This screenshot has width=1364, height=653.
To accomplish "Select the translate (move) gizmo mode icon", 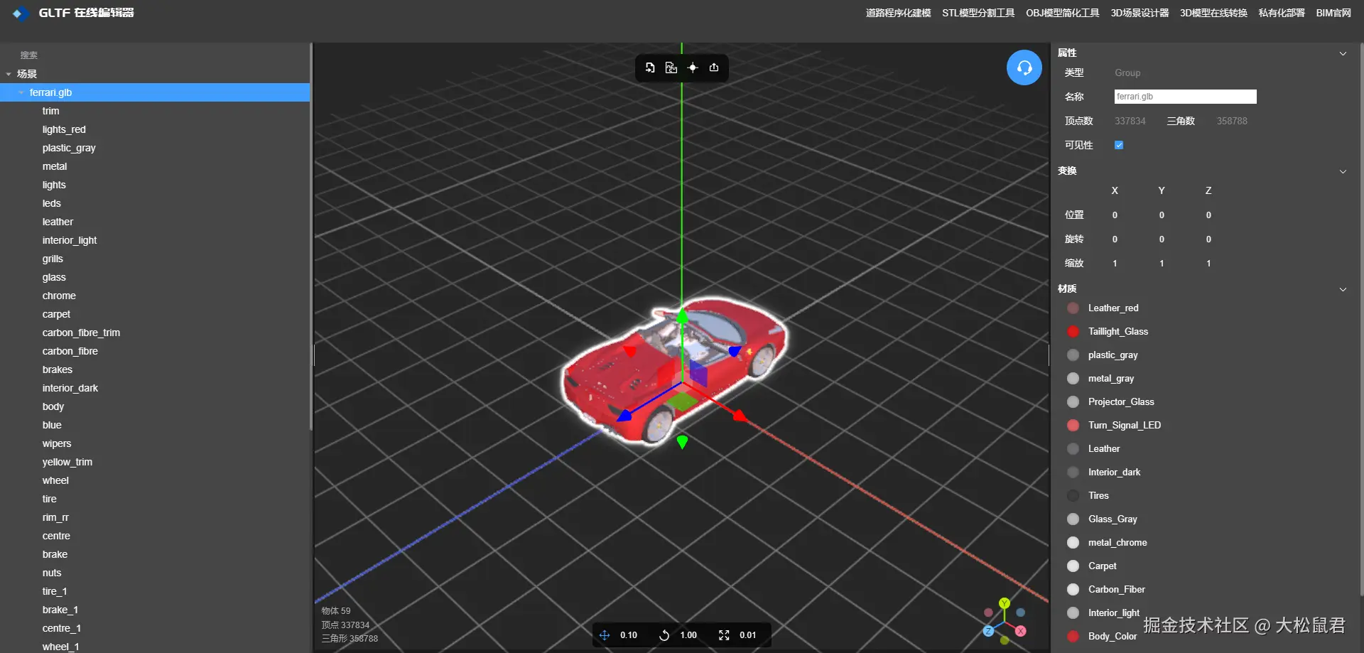I will point(605,635).
